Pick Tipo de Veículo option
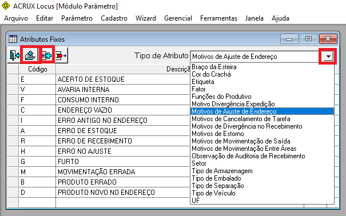This screenshot has width=346, height=216. 262,193
